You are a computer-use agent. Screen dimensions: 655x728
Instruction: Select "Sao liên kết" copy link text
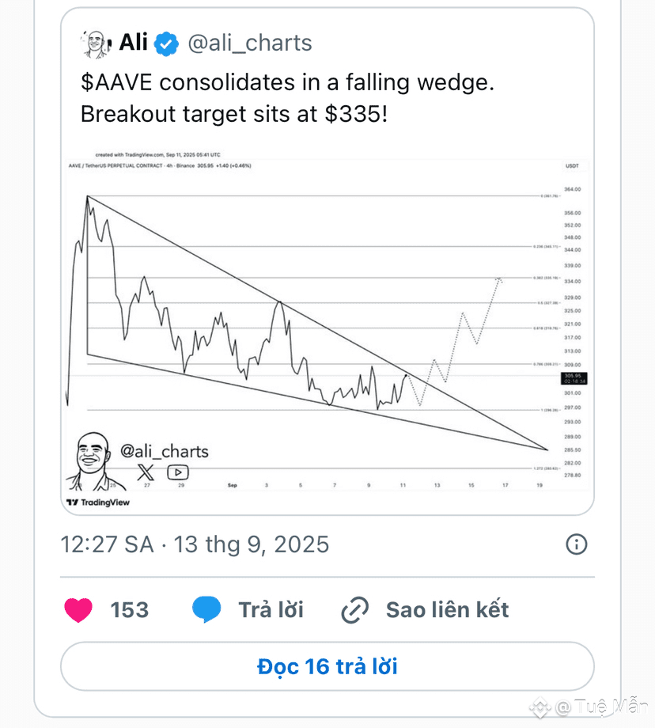click(448, 609)
